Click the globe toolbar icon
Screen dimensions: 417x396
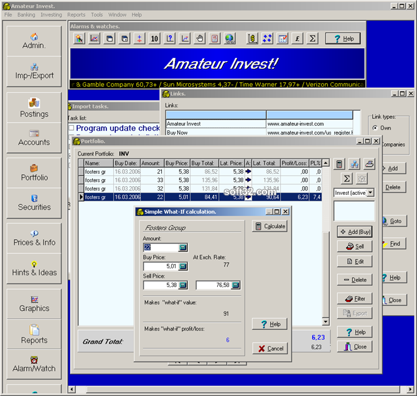coord(230,39)
